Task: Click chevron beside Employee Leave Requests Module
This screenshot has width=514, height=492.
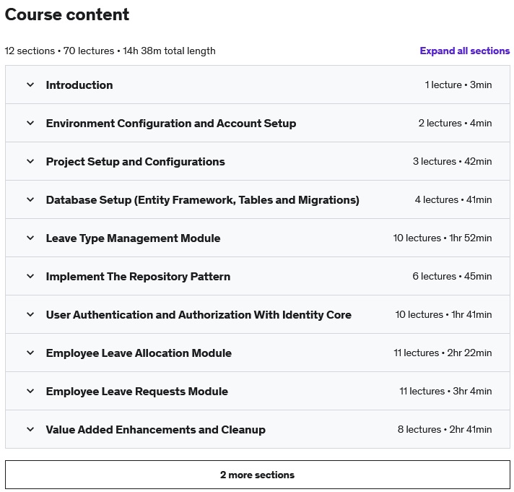Action: click(x=30, y=391)
